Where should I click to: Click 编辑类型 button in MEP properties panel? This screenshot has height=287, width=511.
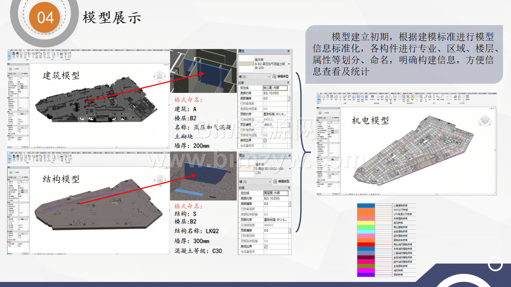[x=335, y=118]
